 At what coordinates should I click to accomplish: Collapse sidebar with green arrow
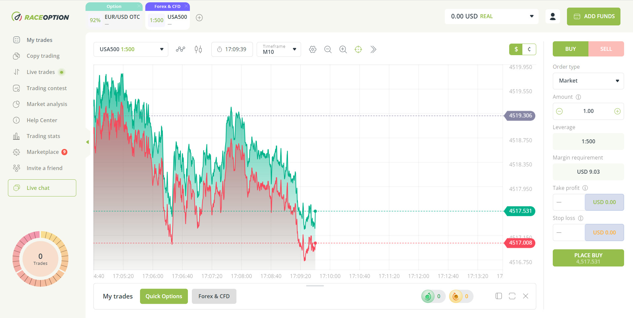88,142
